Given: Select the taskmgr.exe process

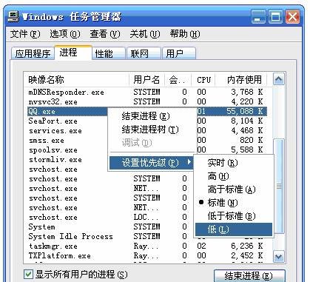Looking at the screenshot, I should [53, 246].
